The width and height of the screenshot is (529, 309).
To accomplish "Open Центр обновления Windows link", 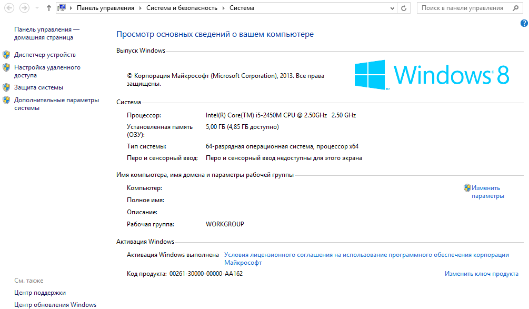I will 55,305.
